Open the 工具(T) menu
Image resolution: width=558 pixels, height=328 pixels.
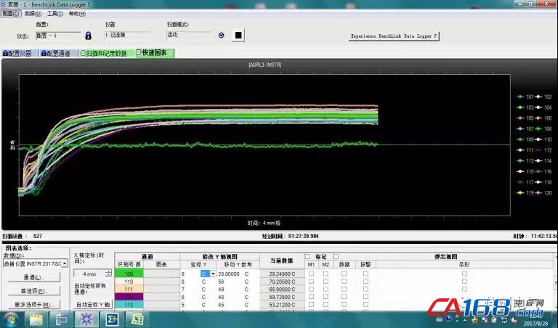coord(54,14)
